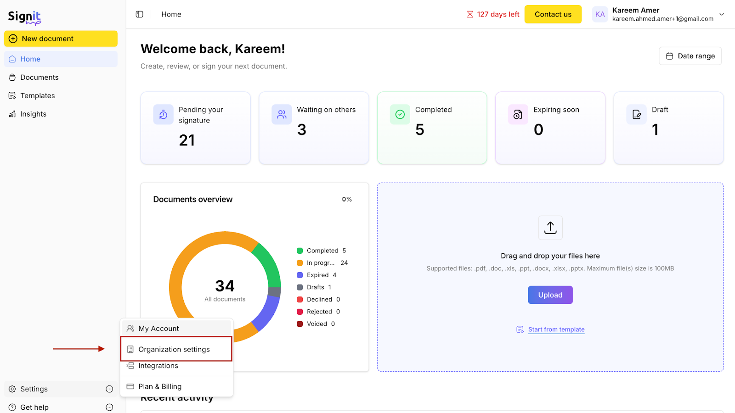Open Templates in the sidebar
The height and width of the screenshot is (413, 735).
click(x=38, y=96)
